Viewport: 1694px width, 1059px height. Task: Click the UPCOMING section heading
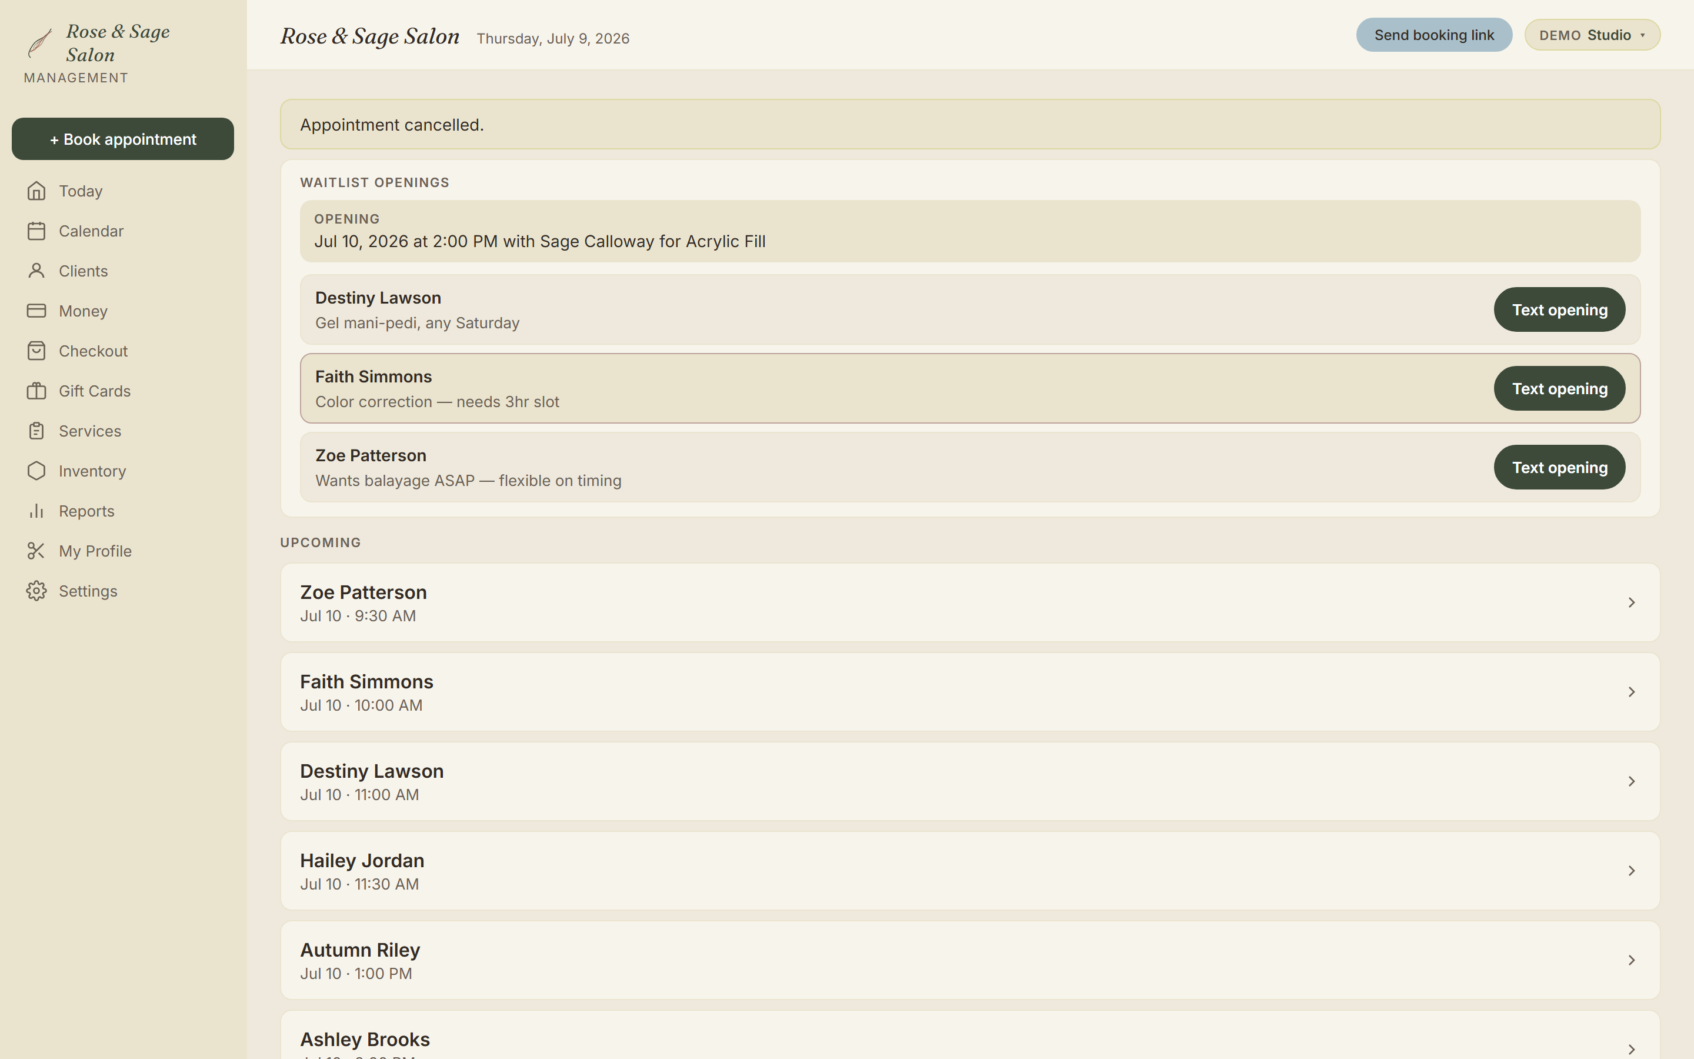321,542
